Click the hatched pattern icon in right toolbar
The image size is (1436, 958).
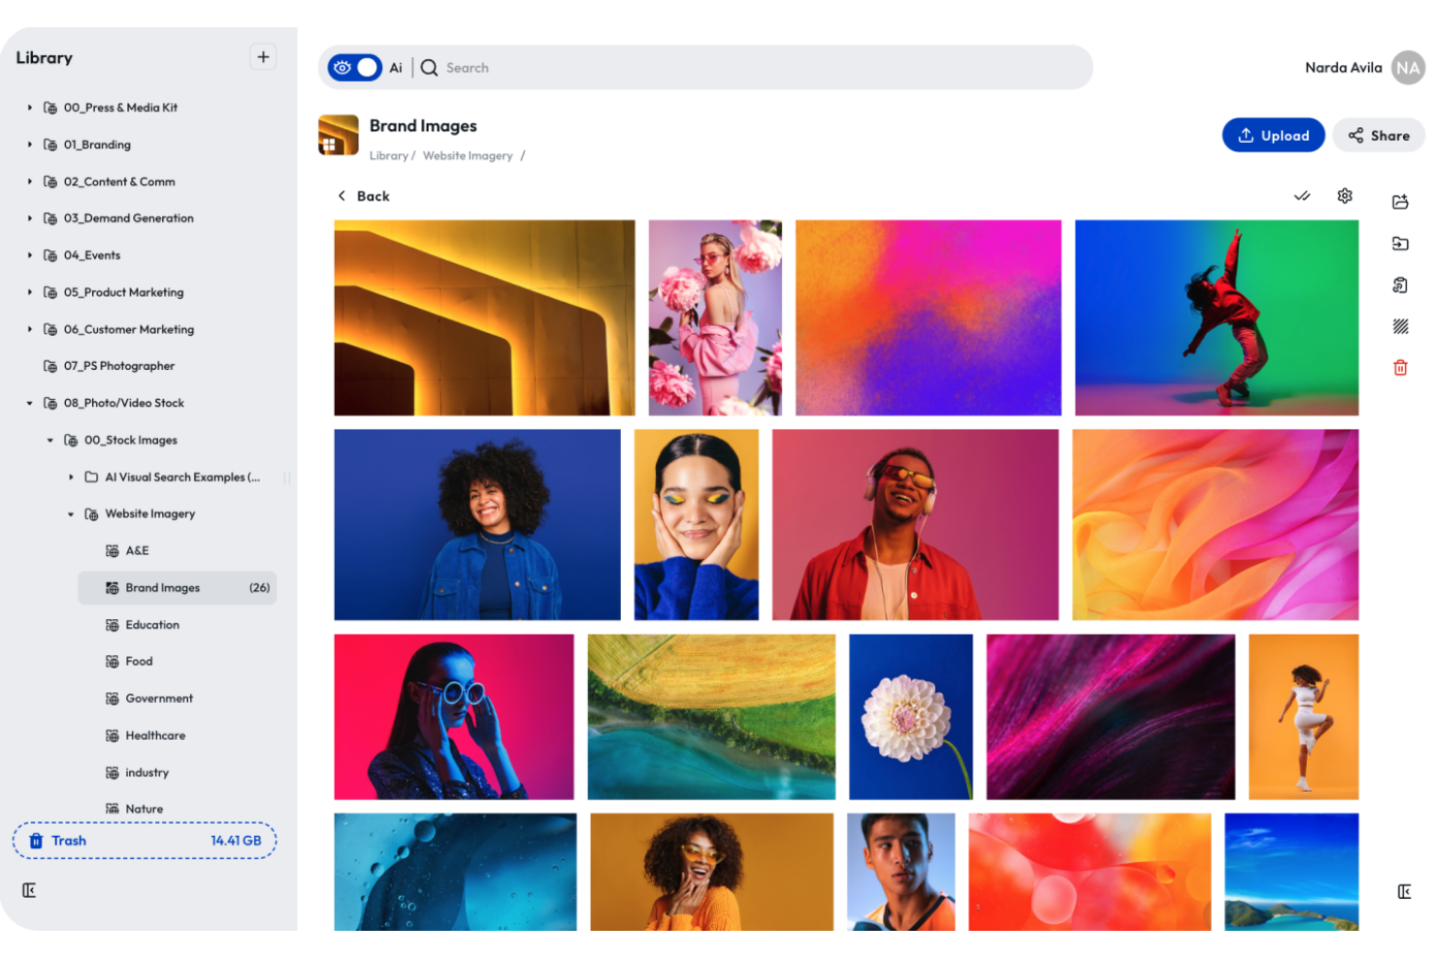[1400, 326]
